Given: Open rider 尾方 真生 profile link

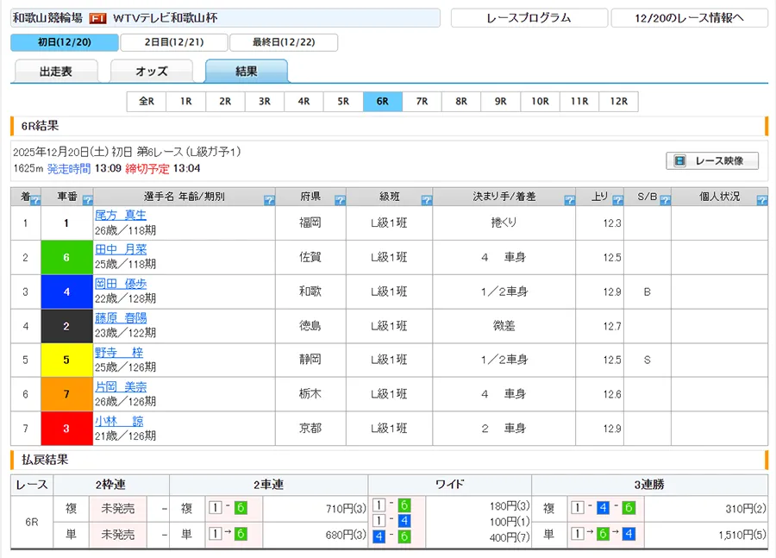Looking at the screenshot, I should click(x=121, y=216).
